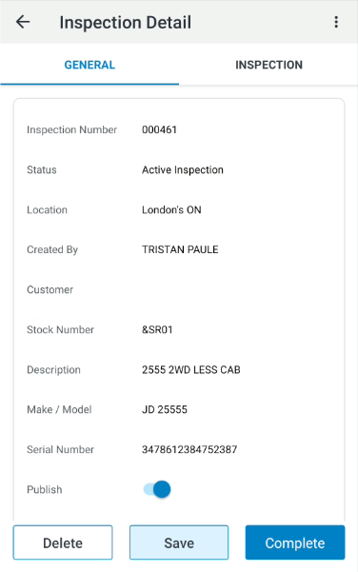The height and width of the screenshot is (572, 358).
Task: Select the GENERAL tab
Action: coord(89,65)
